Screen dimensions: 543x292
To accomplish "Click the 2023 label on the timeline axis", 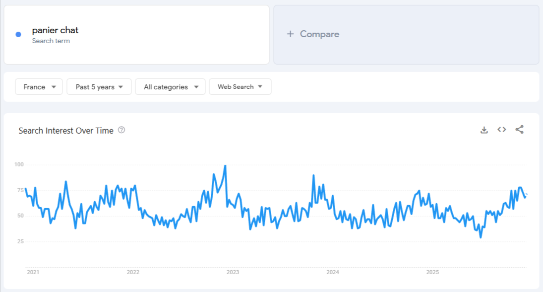I will 233,272.
